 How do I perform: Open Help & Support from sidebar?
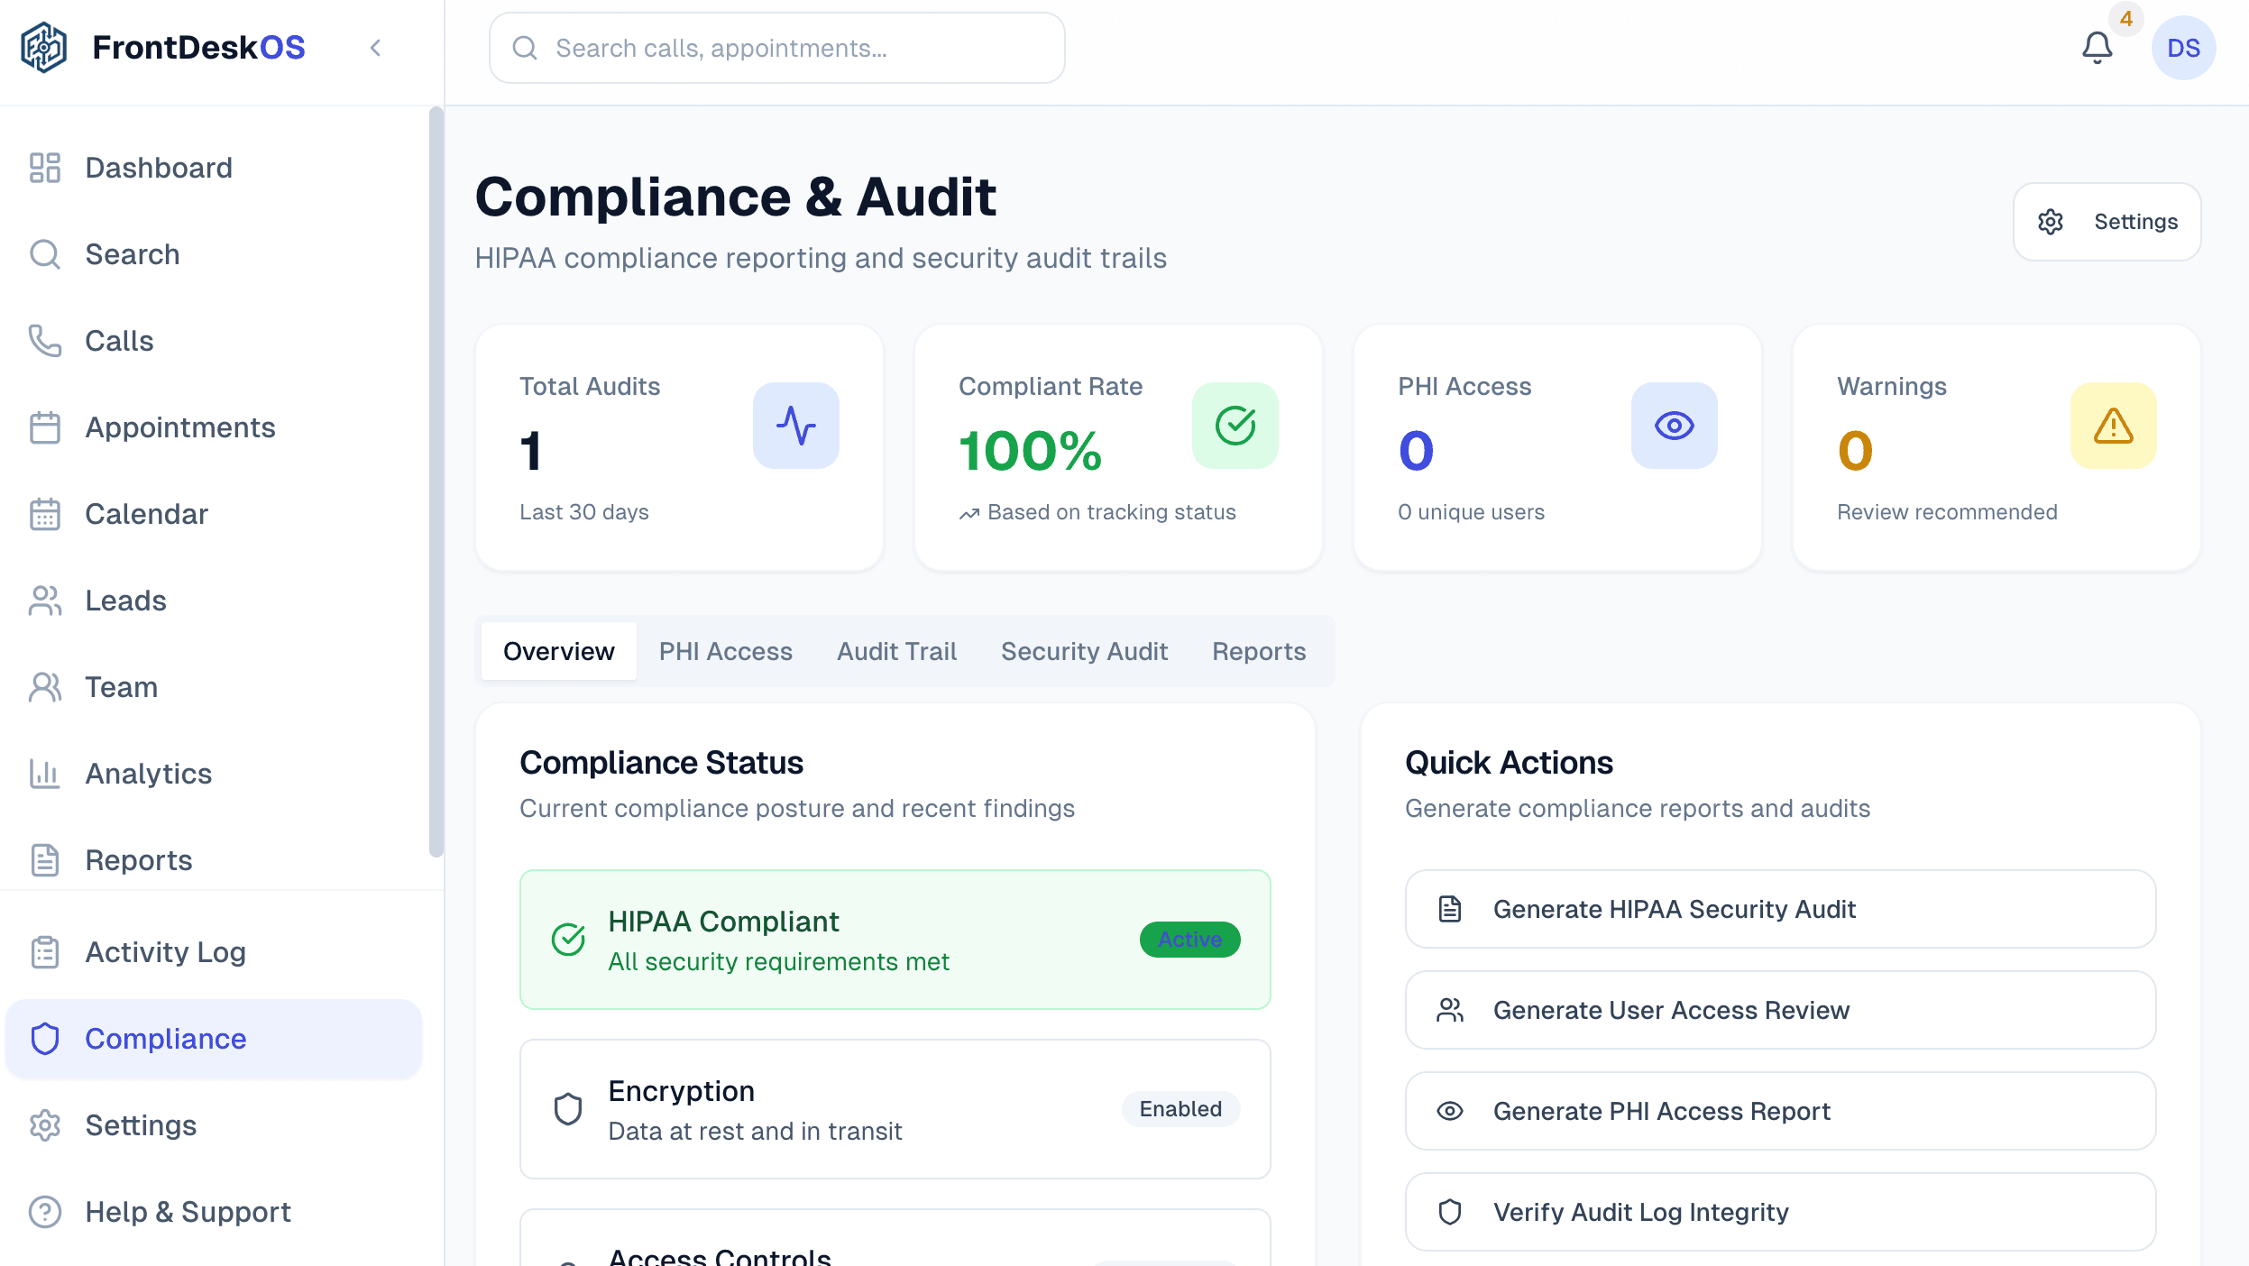pyautogui.click(x=187, y=1211)
